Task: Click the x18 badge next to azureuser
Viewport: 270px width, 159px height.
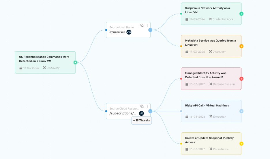Action: [129, 32]
